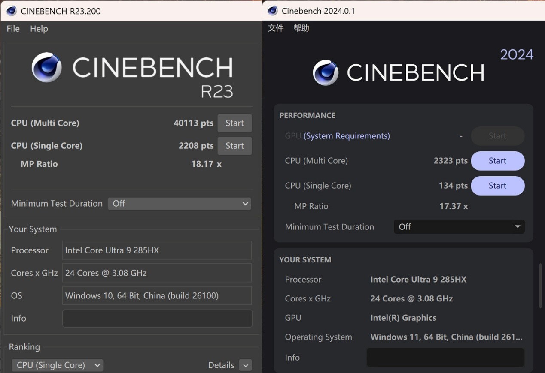This screenshot has width=545, height=373.
Task: Start the 2024 CPU Single Core benchmark
Action: [x=497, y=186]
